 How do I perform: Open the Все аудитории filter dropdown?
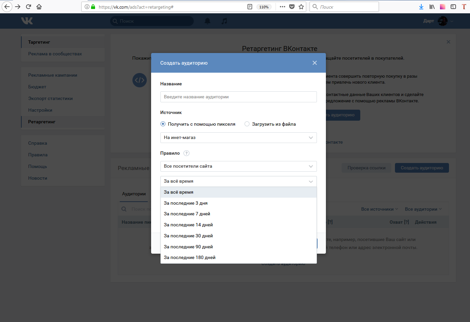pos(423,209)
